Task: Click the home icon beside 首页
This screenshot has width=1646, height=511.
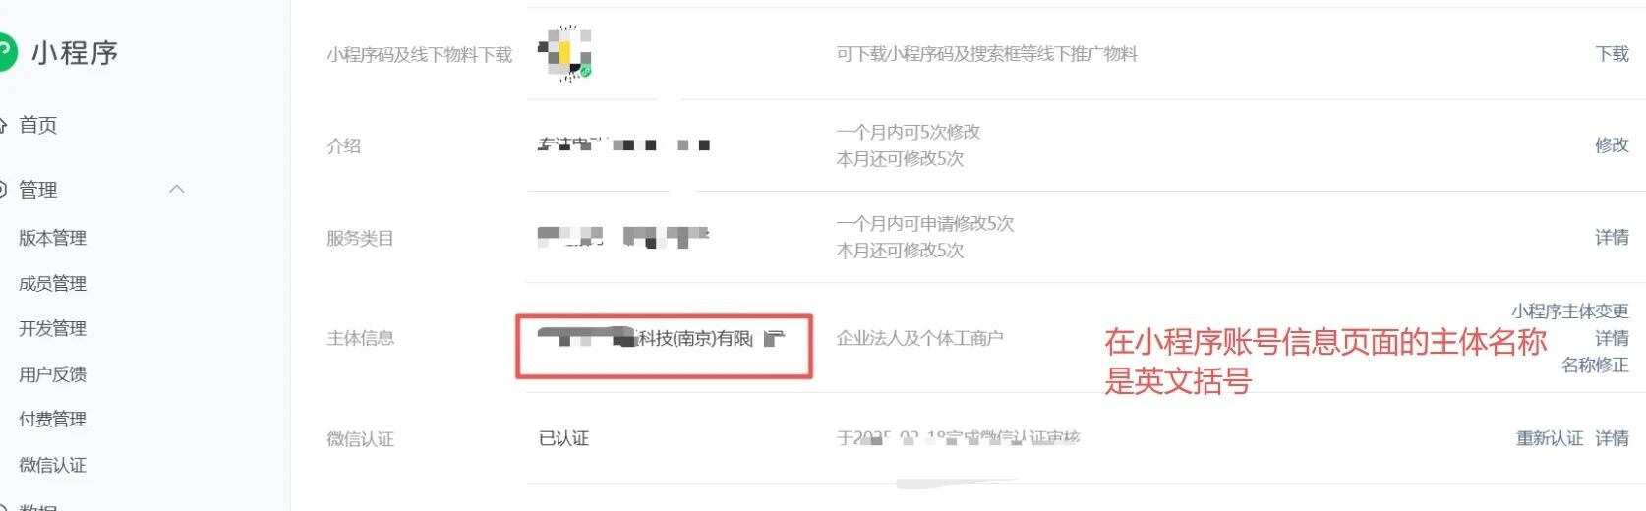Action: tap(3, 126)
